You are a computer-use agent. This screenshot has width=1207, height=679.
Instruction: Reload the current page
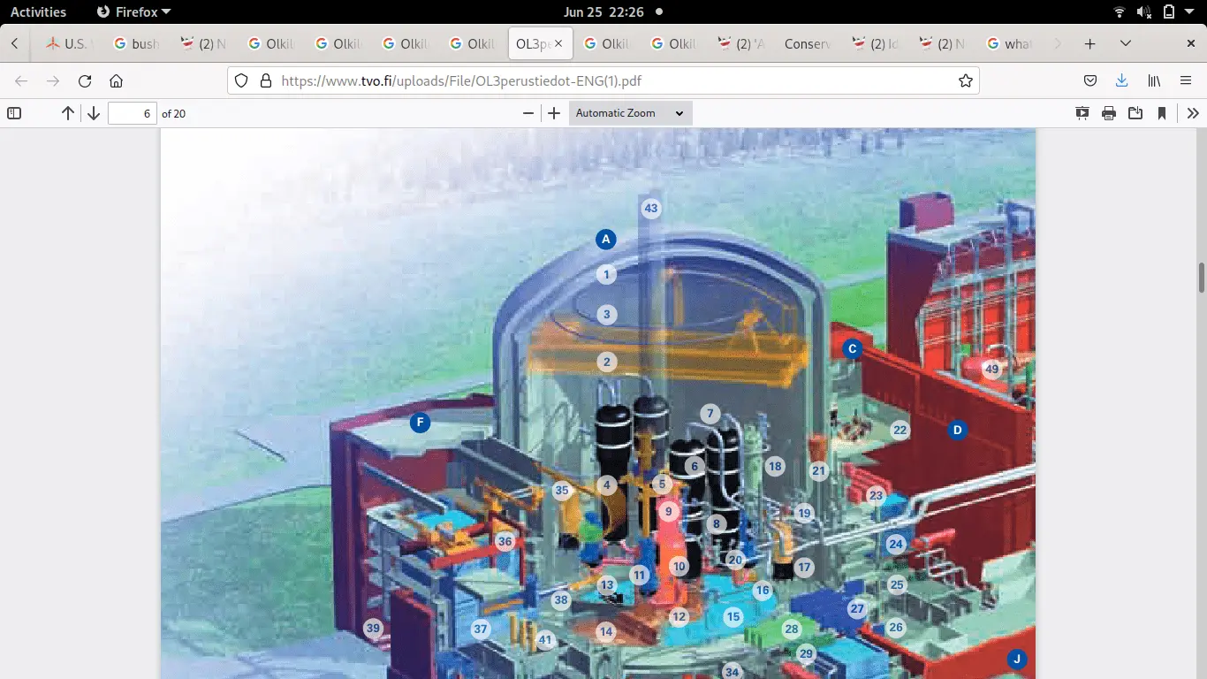[85, 80]
